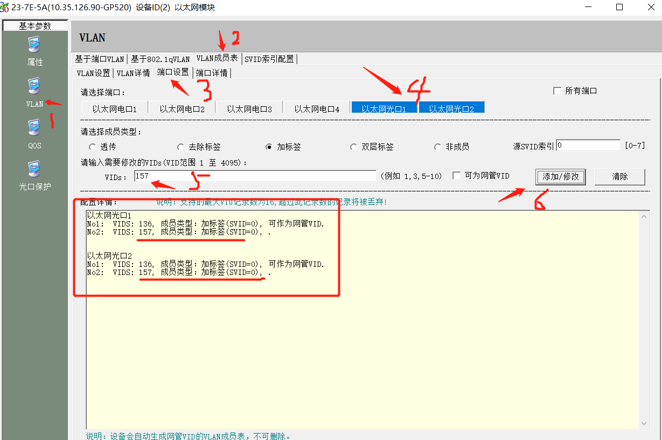Choose 非成员 member type
Viewport: 662px width, 440px height.
coord(438,147)
